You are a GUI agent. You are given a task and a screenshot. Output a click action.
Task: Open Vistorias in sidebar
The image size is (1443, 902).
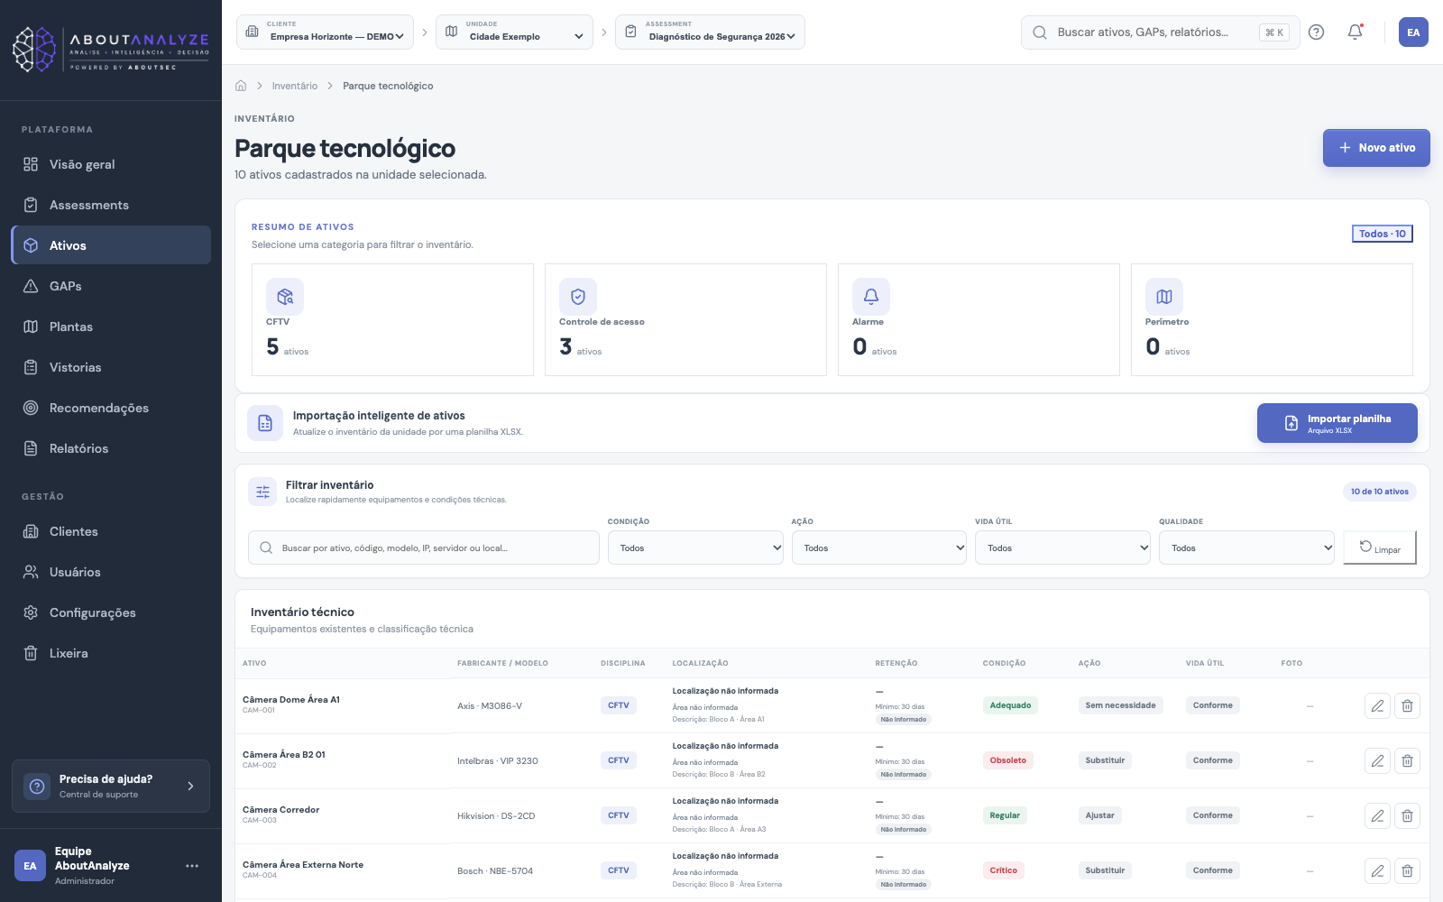pos(111,367)
